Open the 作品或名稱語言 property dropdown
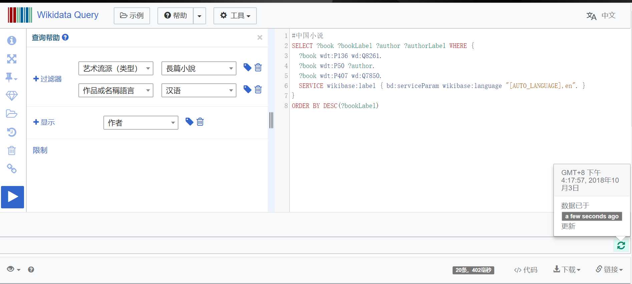This screenshot has width=632, height=284. click(116, 90)
